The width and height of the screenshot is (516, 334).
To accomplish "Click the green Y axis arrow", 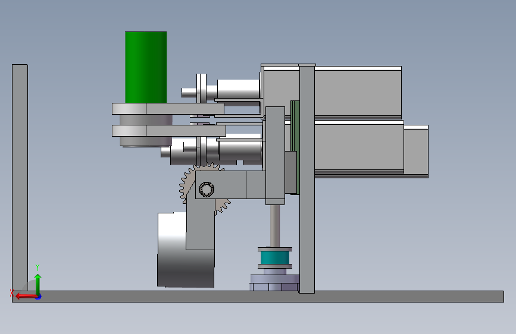I will pos(38,283).
